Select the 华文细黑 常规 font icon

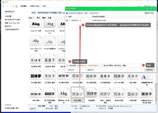pos(91,76)
